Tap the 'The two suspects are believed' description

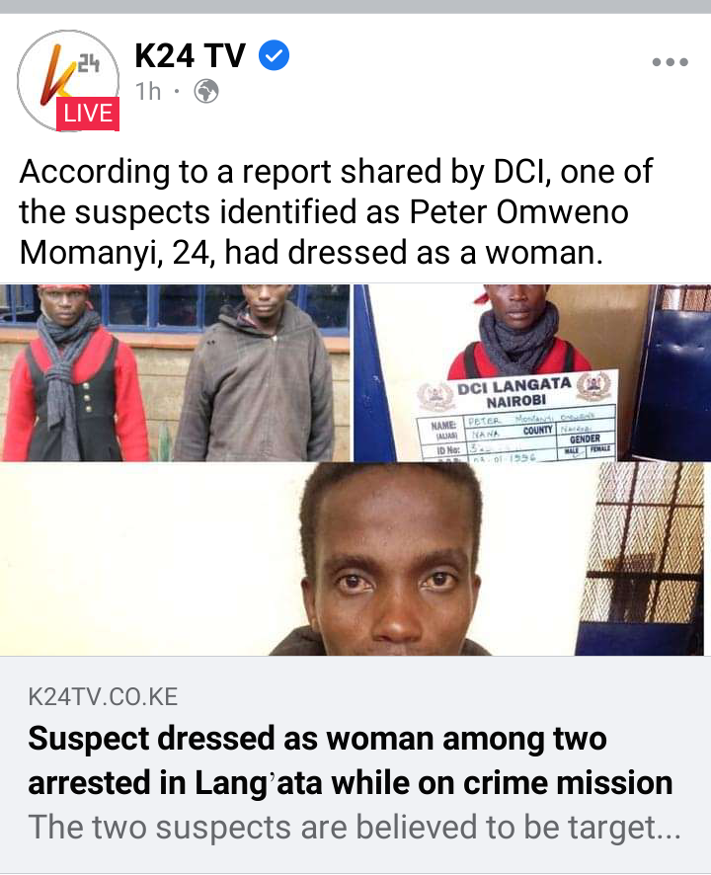click(x=355, y=827)
